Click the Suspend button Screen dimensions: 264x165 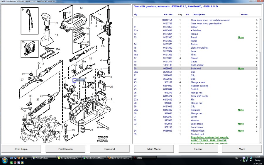point(110,149)
